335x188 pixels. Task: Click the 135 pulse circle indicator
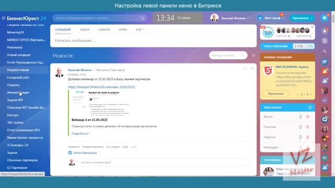pyautogui.click(x=268, y=32)
